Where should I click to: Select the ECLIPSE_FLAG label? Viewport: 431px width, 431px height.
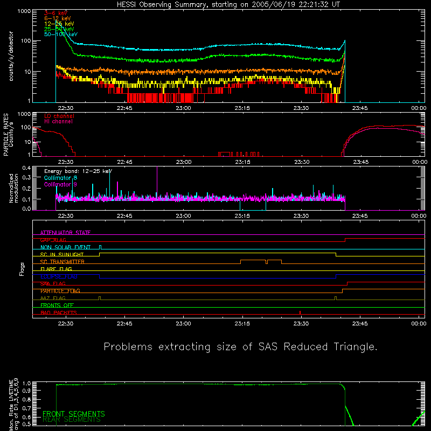click(x=59, y=276)
